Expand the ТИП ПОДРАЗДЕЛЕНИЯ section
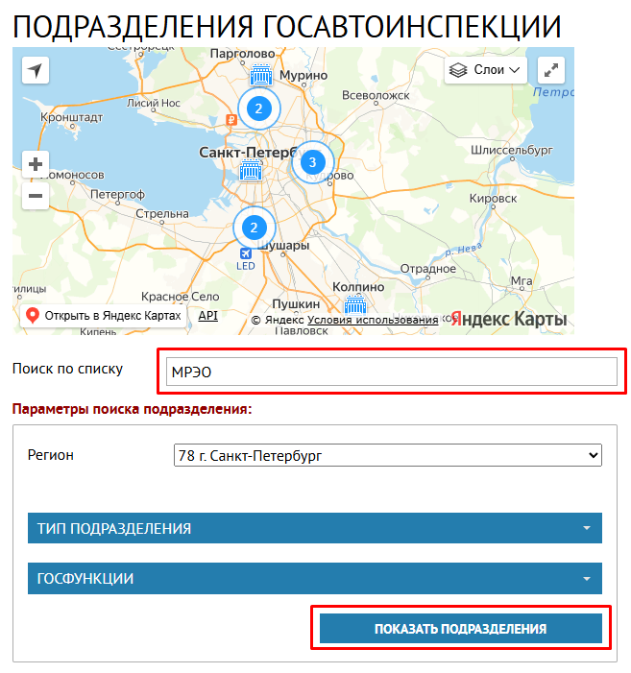 pos(315,528)
